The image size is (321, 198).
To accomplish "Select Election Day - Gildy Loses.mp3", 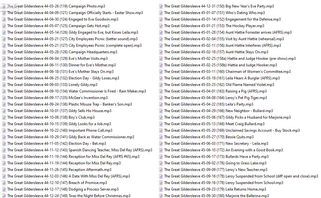I will (63, 78).
